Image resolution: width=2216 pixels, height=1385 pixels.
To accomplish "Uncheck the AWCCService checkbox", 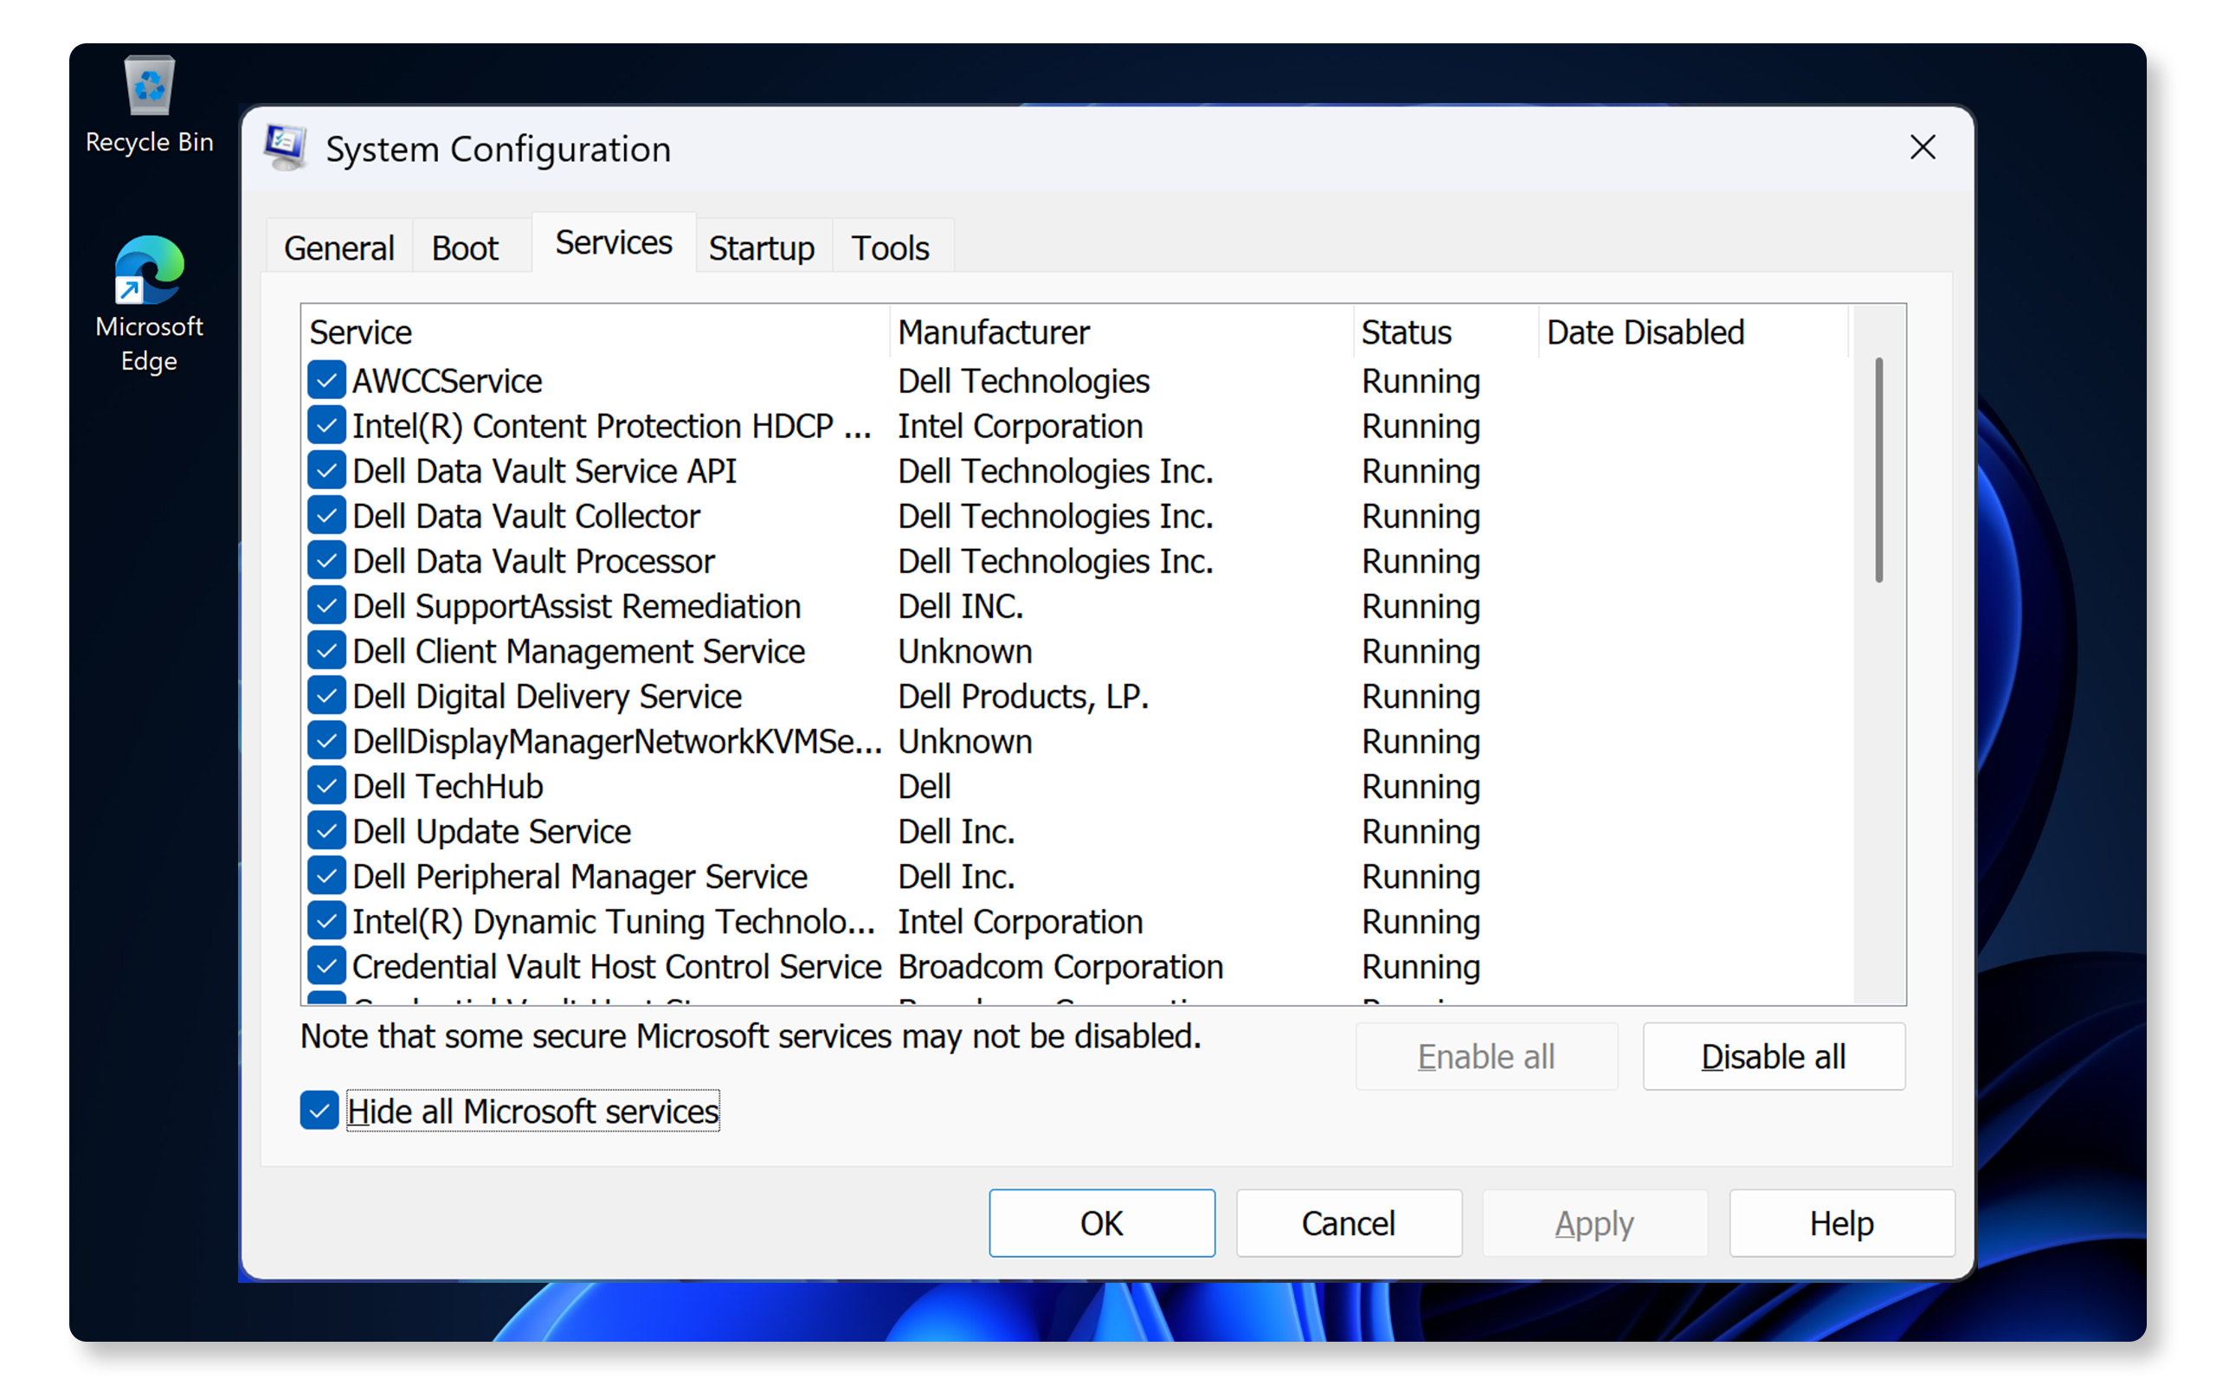I will [x=327, y=381].
